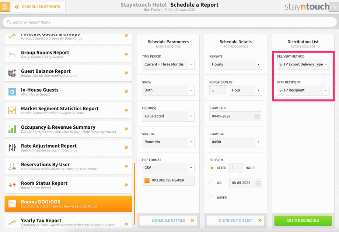Click the Ends On date field
The height and width of the screenshot is (232, 339).
[x=246, y=183]
